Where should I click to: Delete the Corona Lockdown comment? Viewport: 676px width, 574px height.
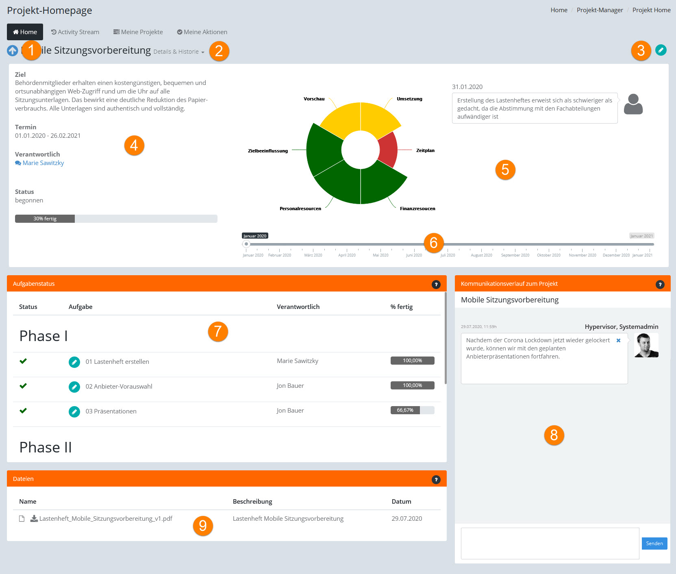click(618, 341)
